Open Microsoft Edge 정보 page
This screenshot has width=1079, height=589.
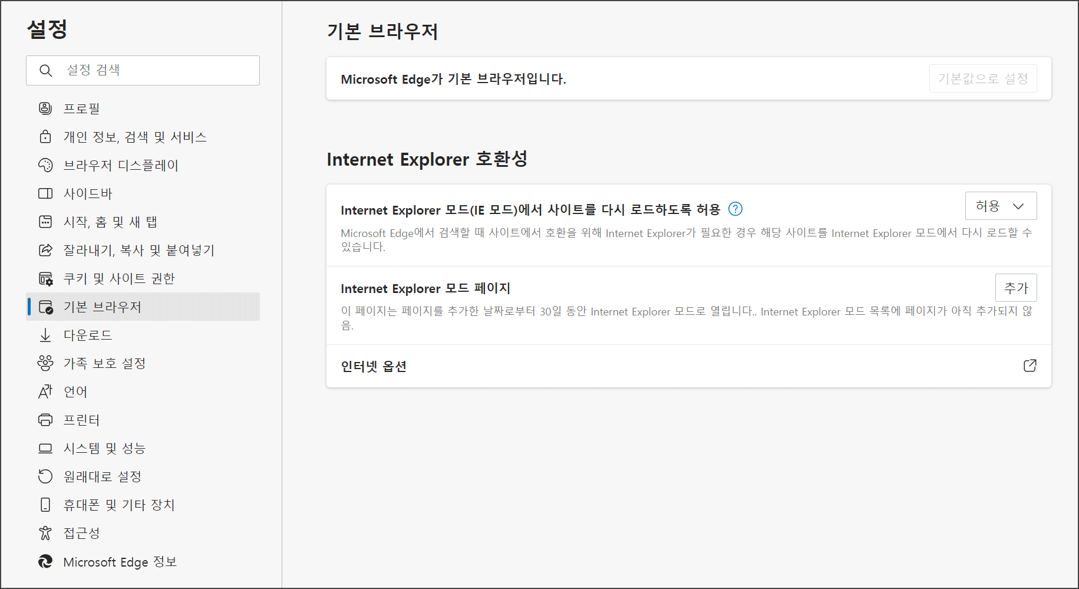click(143, 561)
